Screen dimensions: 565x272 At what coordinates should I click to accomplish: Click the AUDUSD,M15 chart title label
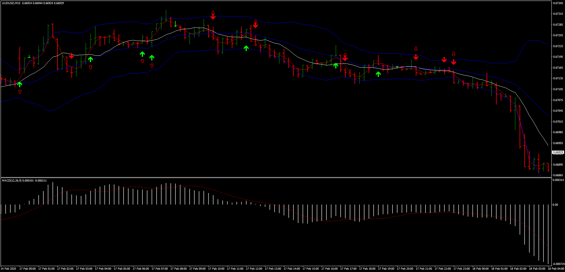[x=11, y=3]
